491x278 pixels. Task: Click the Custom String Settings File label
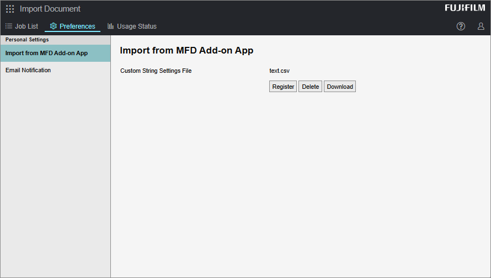point(156,71)
